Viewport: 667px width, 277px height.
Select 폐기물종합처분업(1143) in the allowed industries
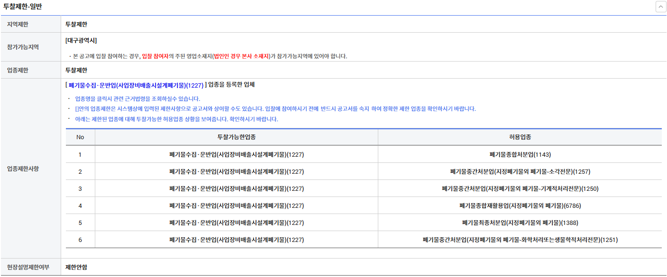click(x=520, y=154)
